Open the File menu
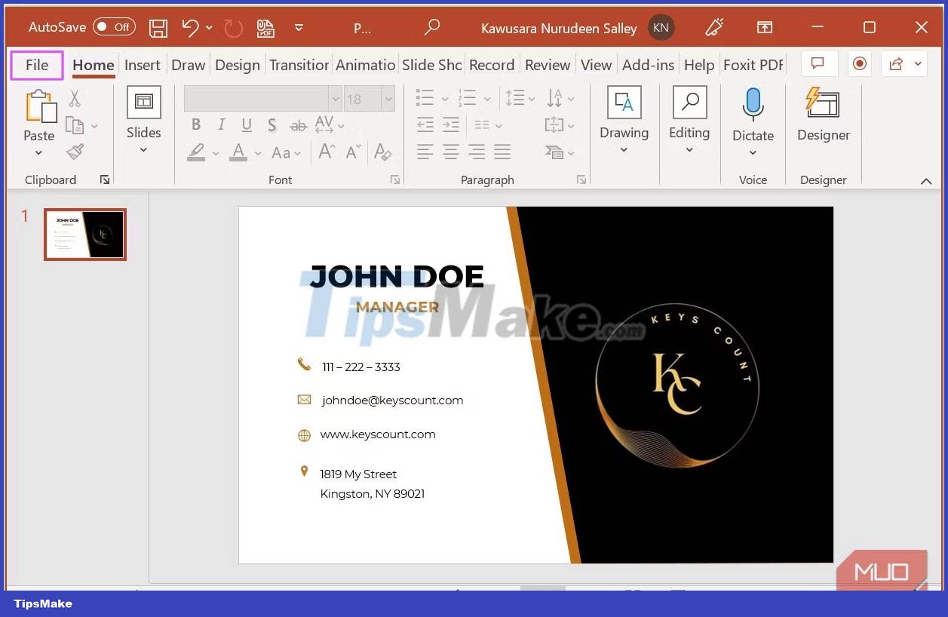The image size is (948, 617). pos(36,65)
